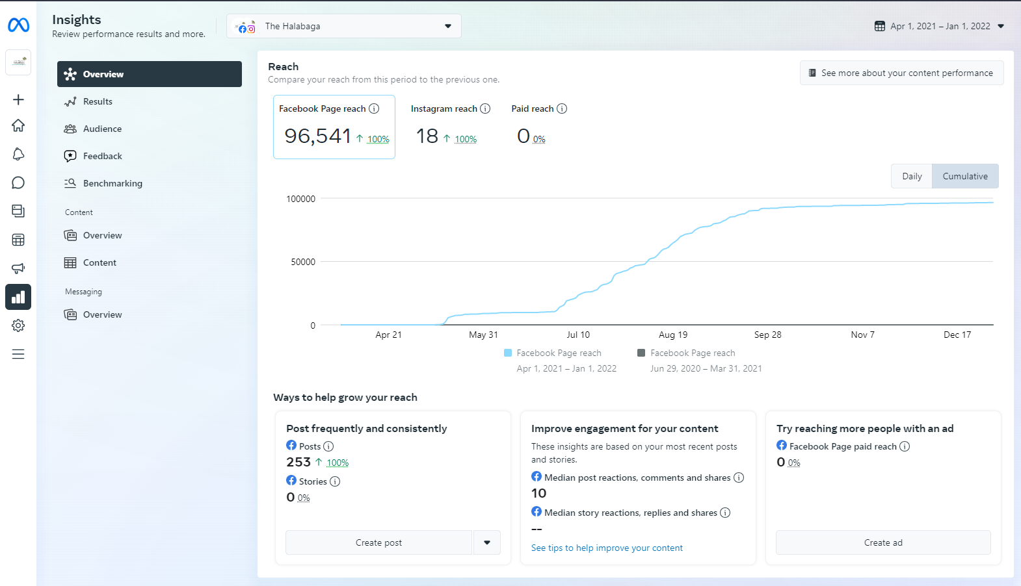
Task: Click info icon next to Stories
Action: (335, 481)
